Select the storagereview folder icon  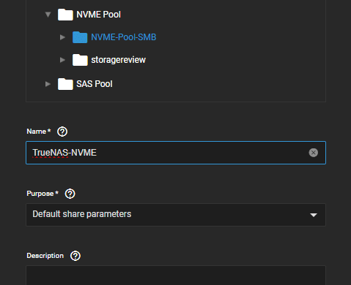[80, 60]
